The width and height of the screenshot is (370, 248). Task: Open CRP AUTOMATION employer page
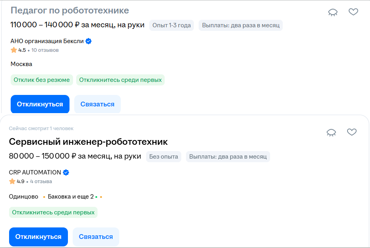pos(35,172)
